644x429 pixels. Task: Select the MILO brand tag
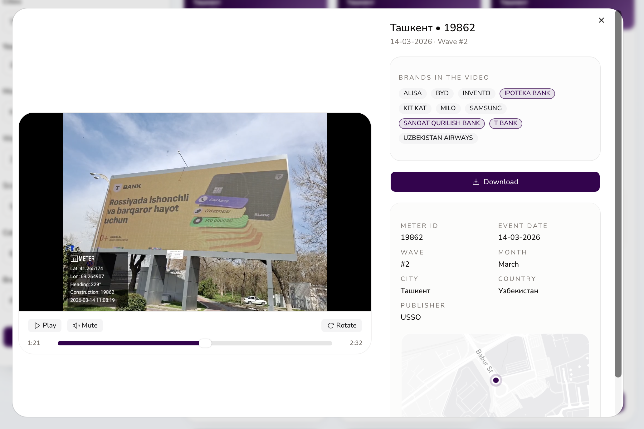click(x=448, y=108)
